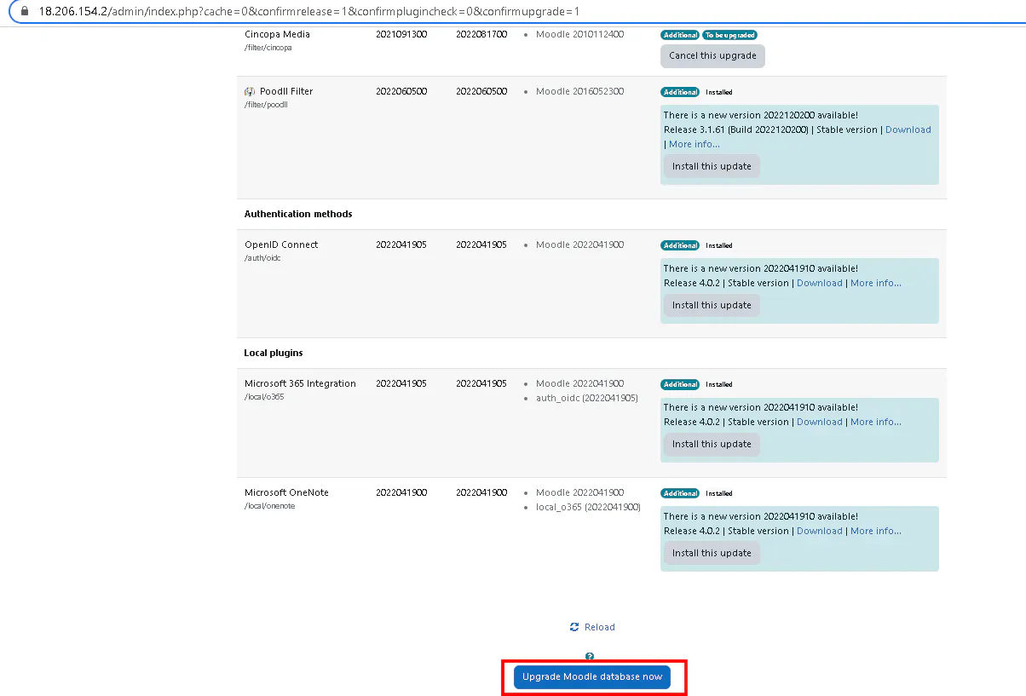The width and height of the screenshot is (1026, 696).
Task: Install the Poodll Filter update
Action: coord(712,166)
